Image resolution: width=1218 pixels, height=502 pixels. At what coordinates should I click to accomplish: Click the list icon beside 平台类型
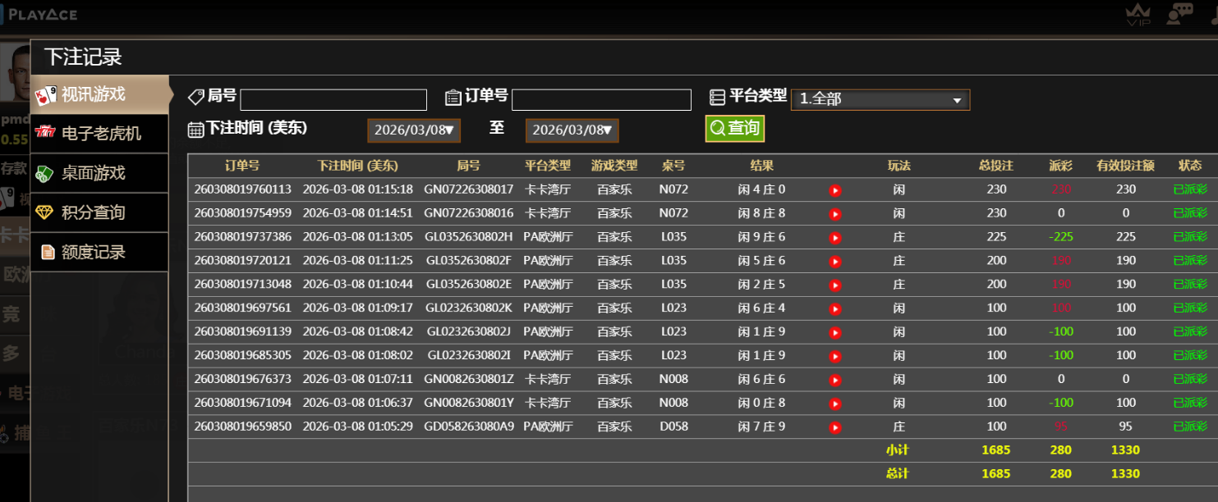[x=716, y=96]
